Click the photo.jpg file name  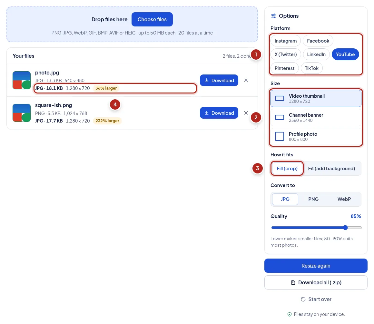pyautogui.click(x=47, y=73)
